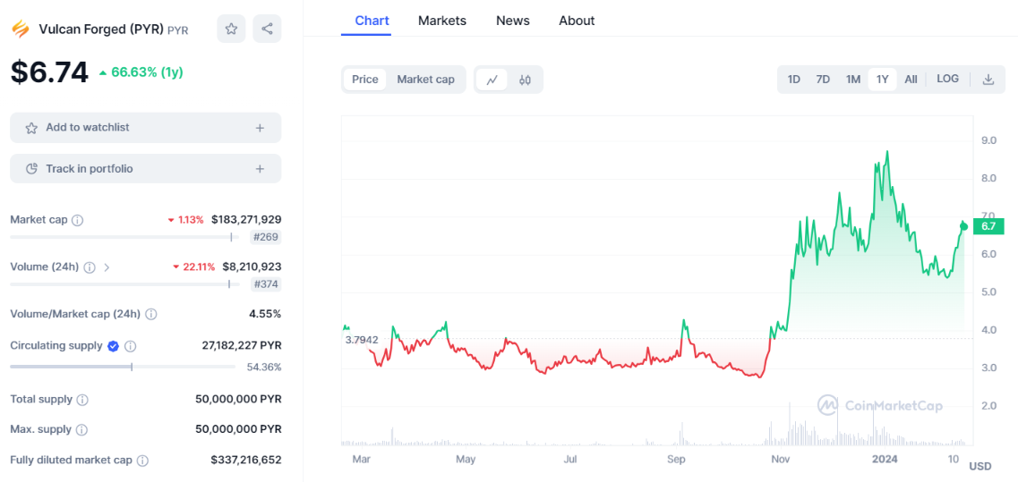
Task: Switch to candlestick chart icon
Action: (x=525, y=80)
